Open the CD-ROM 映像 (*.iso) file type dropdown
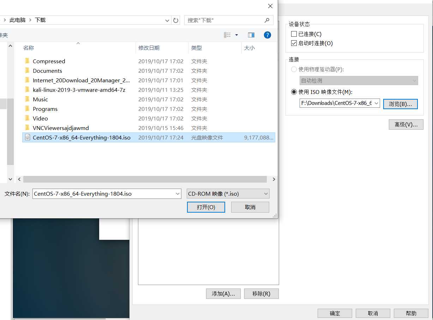Image resolution: width=433 pixels, height=320 pixels. coord(266,194)
